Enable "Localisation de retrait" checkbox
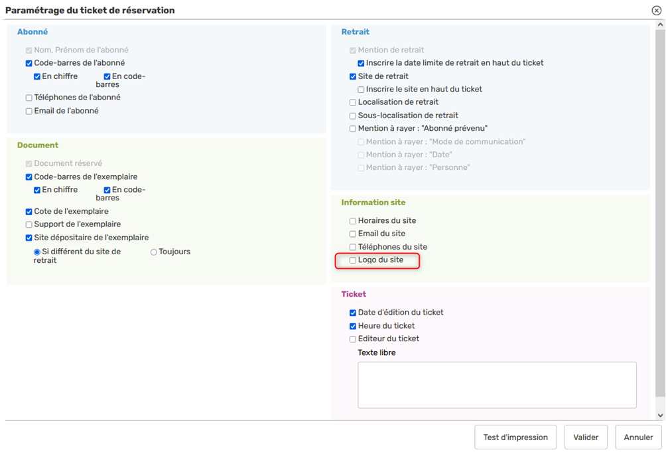Image resolution: width=666 pixels, height=454 pixels. 353,103
